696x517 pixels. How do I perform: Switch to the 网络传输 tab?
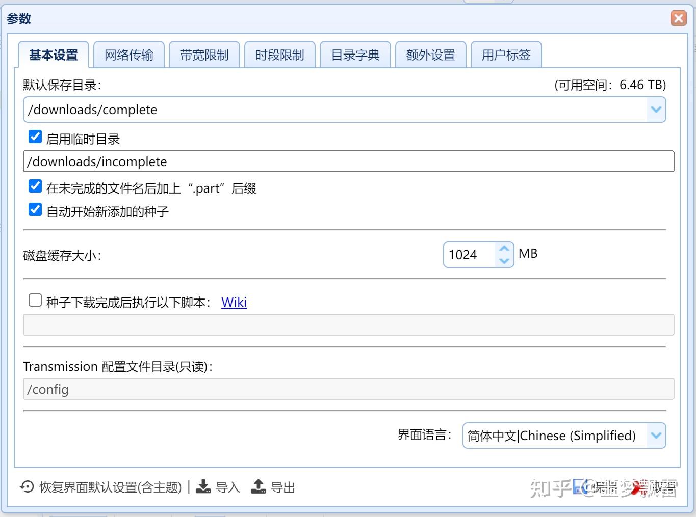129,55
